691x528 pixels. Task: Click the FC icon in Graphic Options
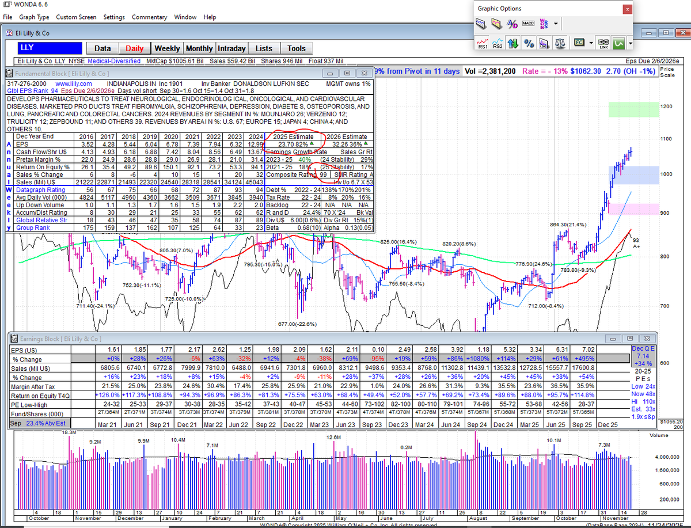point(578,43)
